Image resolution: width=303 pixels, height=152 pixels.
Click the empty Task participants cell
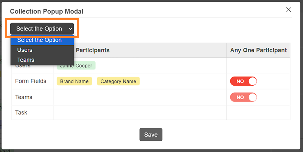coord(140,112)
